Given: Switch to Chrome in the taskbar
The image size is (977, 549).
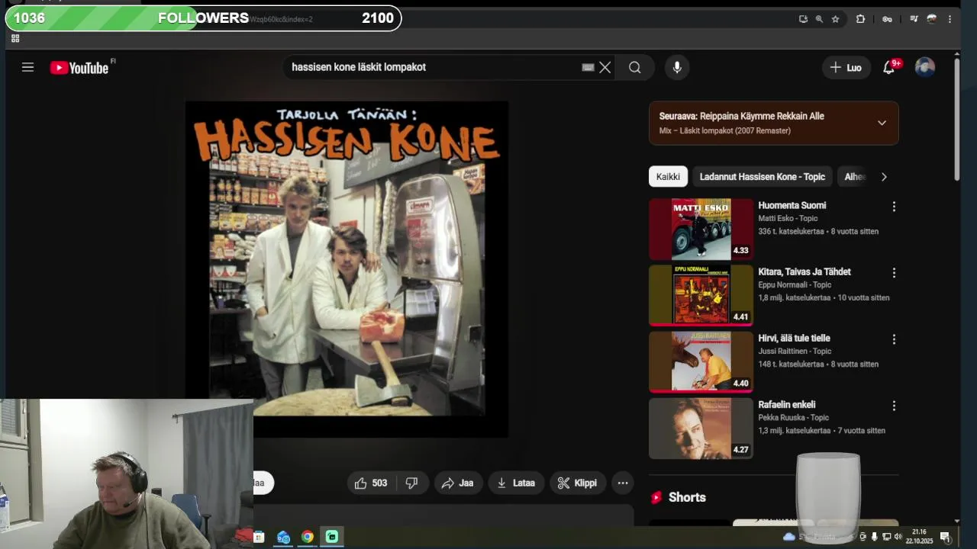Looking at the screenshot, I should [x=307, y=537].
